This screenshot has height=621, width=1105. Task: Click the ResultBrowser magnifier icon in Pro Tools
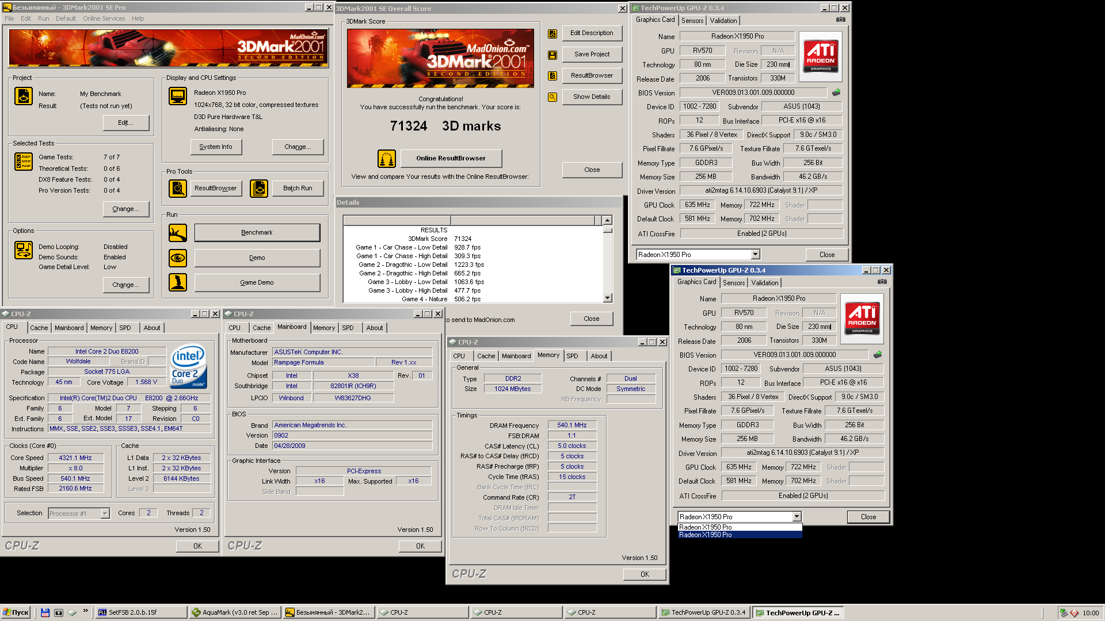178,188
